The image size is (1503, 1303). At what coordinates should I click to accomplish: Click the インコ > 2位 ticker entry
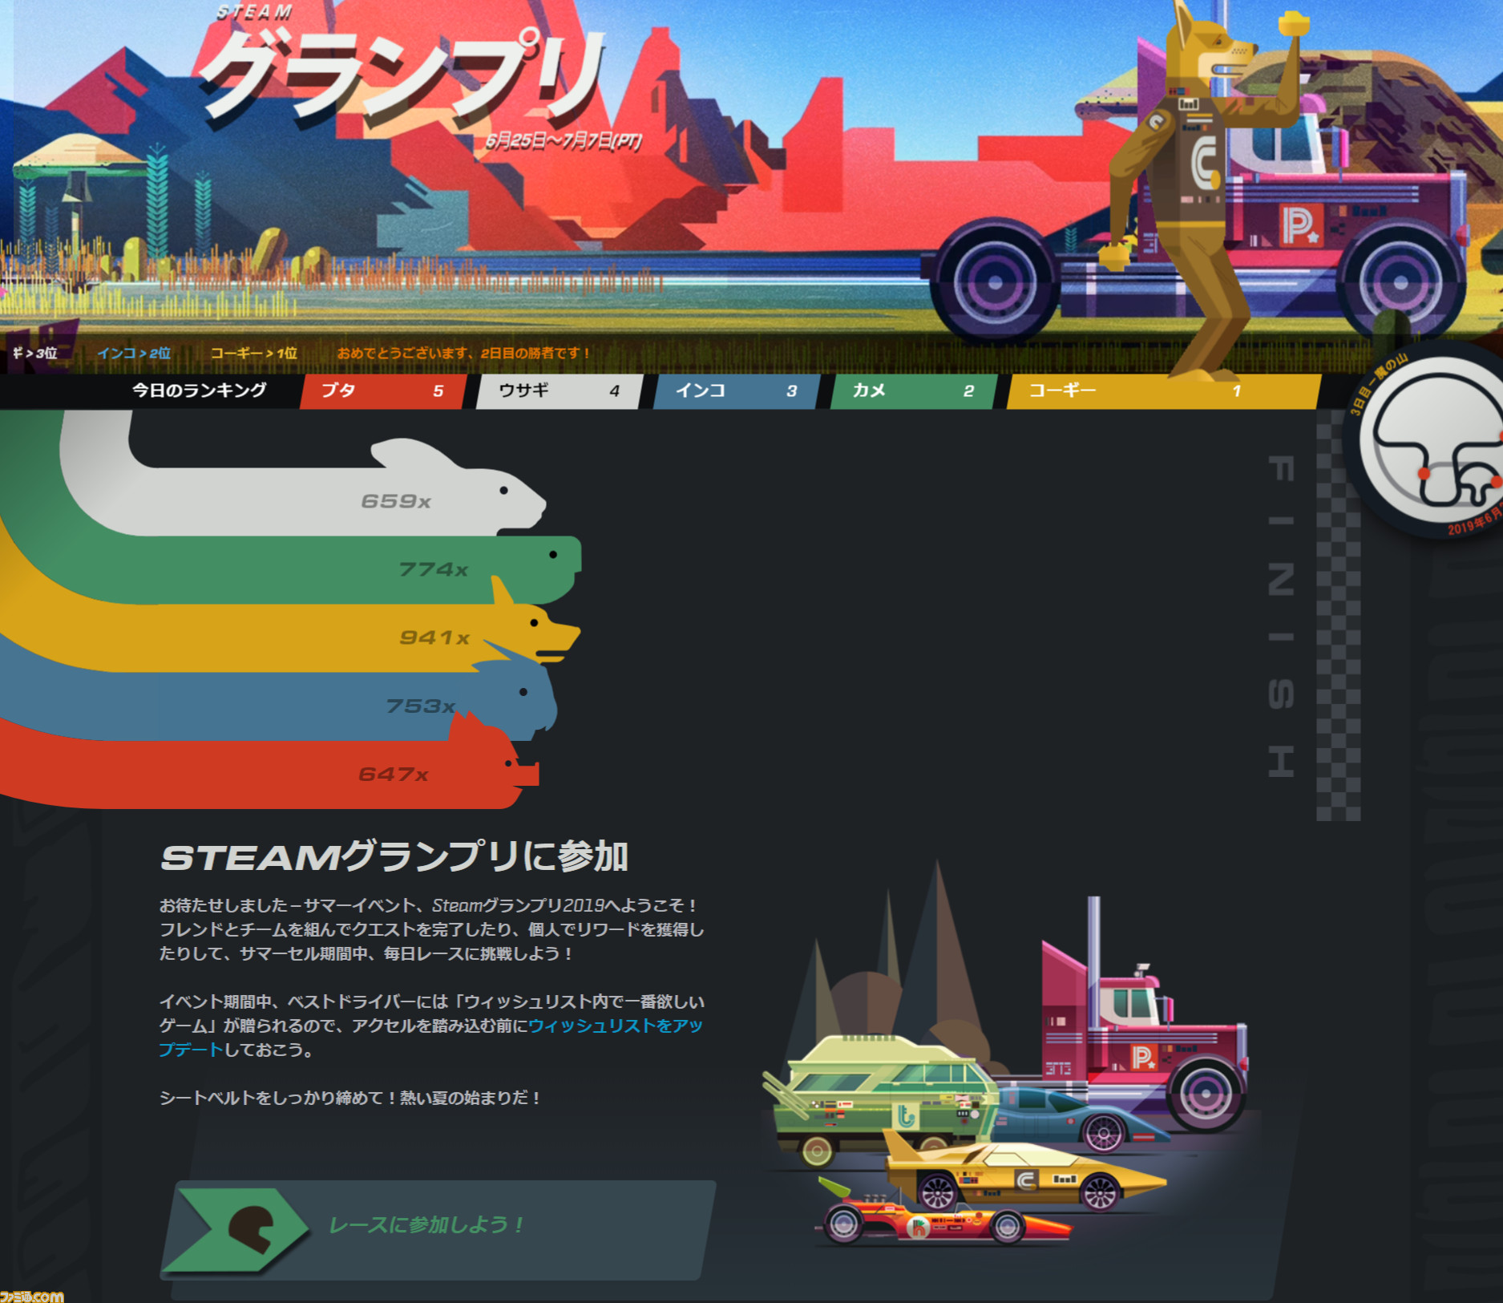(x=134, y=353)
